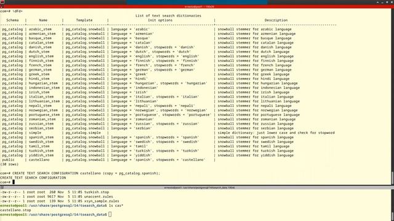Click the 'Template' column header
This screenshot has height=221, width=394.
click(x=84, y=20)
